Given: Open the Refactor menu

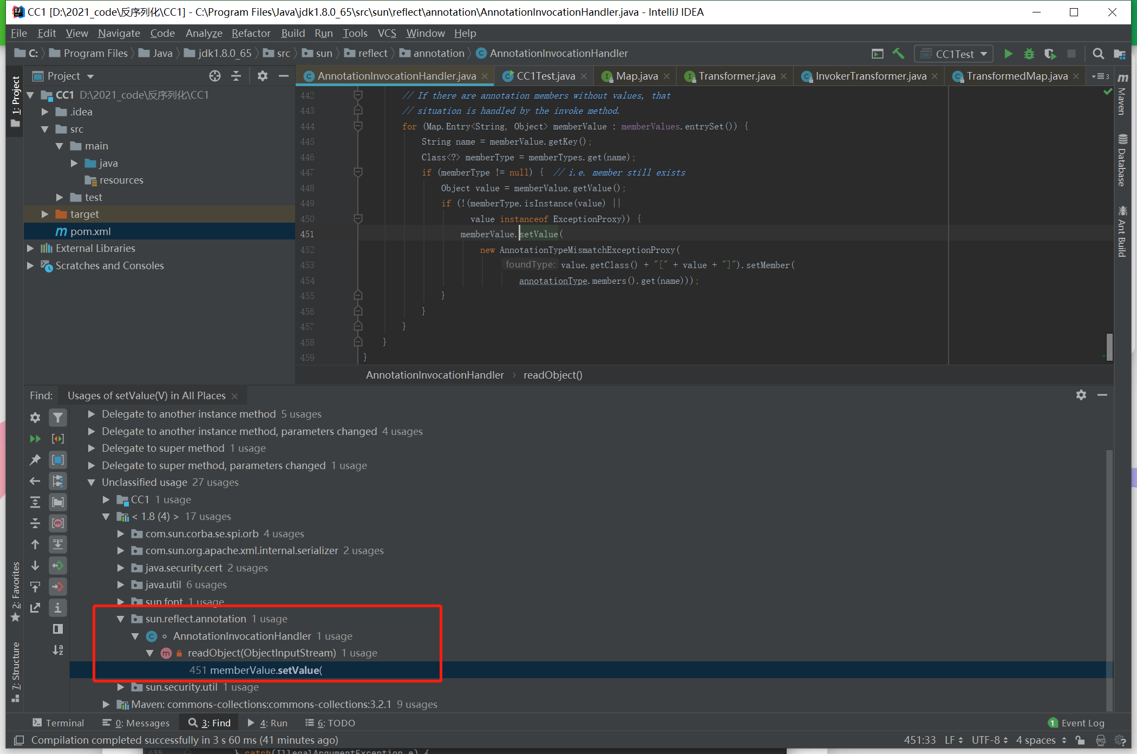Looking at the screenshot, I should (251, 33).
